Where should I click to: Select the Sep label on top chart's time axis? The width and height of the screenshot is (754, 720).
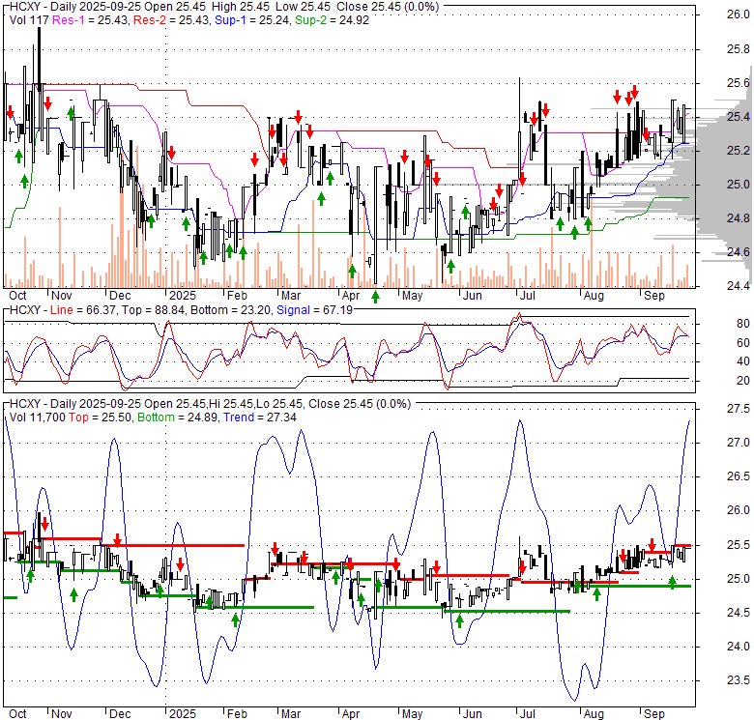[x=654, y=296]
